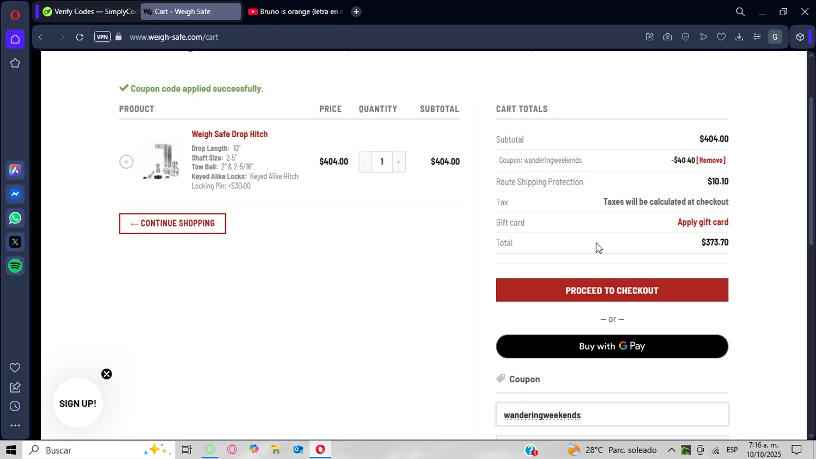This screenshot has height=459, width=816.
Task: Open the sidebar three-dot settings
Action: pyautogui.click(x=15, y=426)
